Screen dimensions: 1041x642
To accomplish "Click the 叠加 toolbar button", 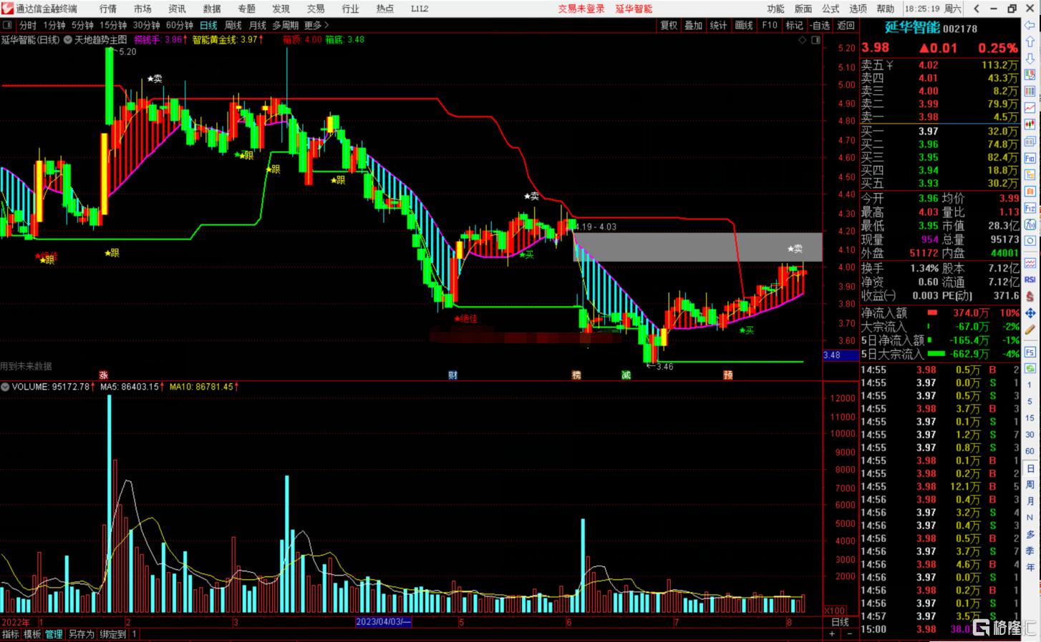I will coord(693,25).
